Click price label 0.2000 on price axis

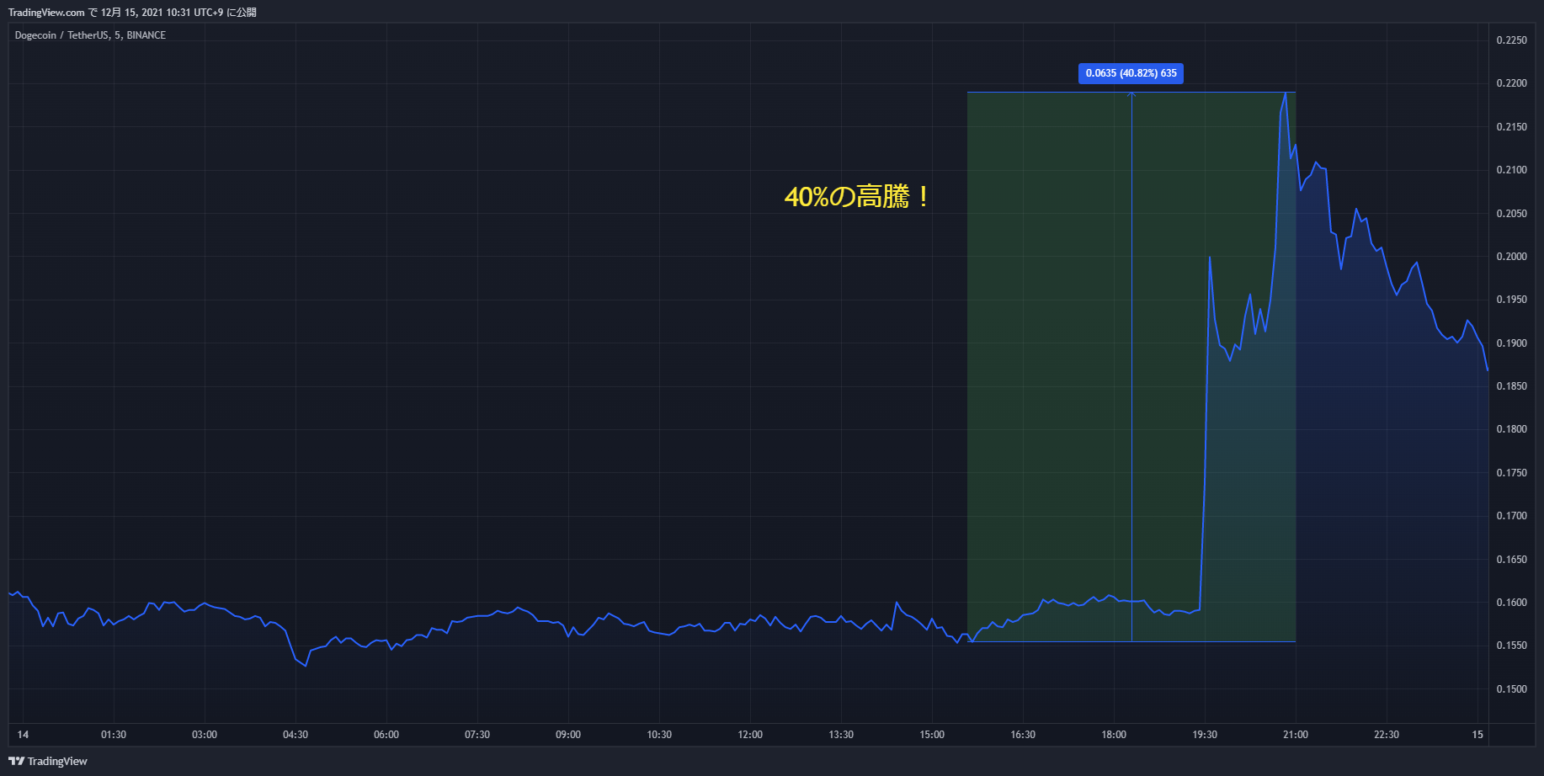coord(1511,257)
